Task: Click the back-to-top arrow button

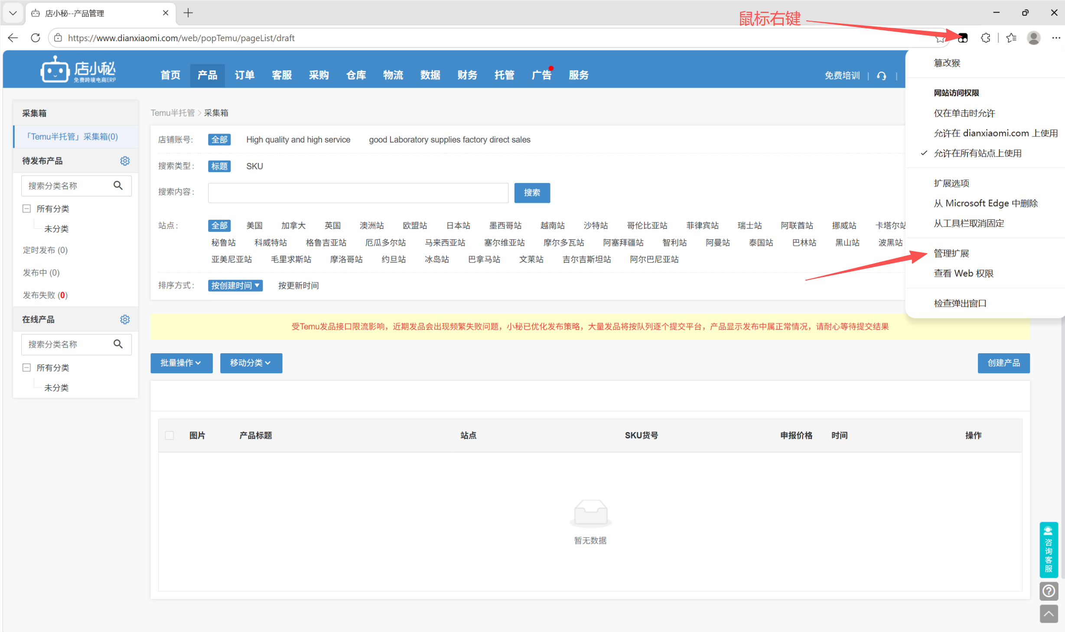Action: pyautogui.click(x=1049, y=613)
